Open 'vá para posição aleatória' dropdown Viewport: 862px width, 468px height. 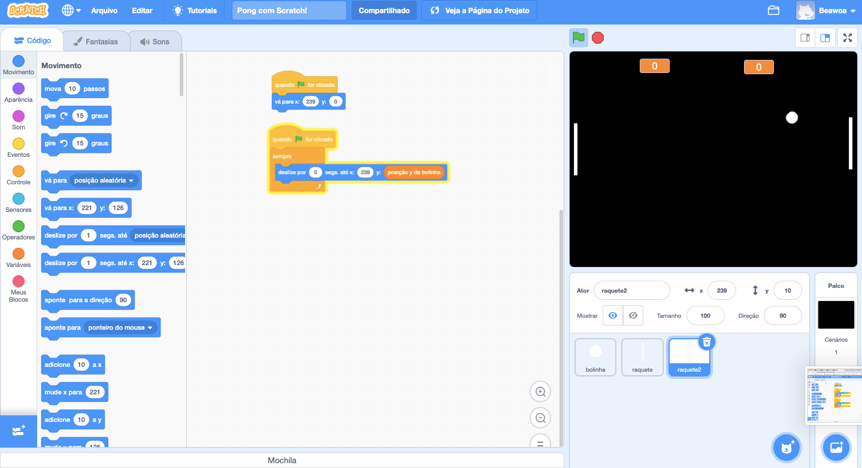[x=104, y=180]
